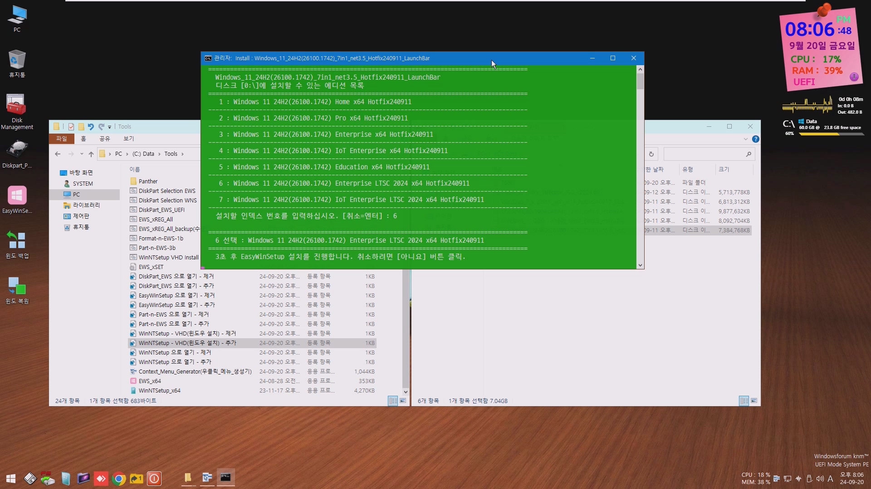Switch right explorer to details view button
The height and width of the screenshot is (489, 871).
click(744, 401)
